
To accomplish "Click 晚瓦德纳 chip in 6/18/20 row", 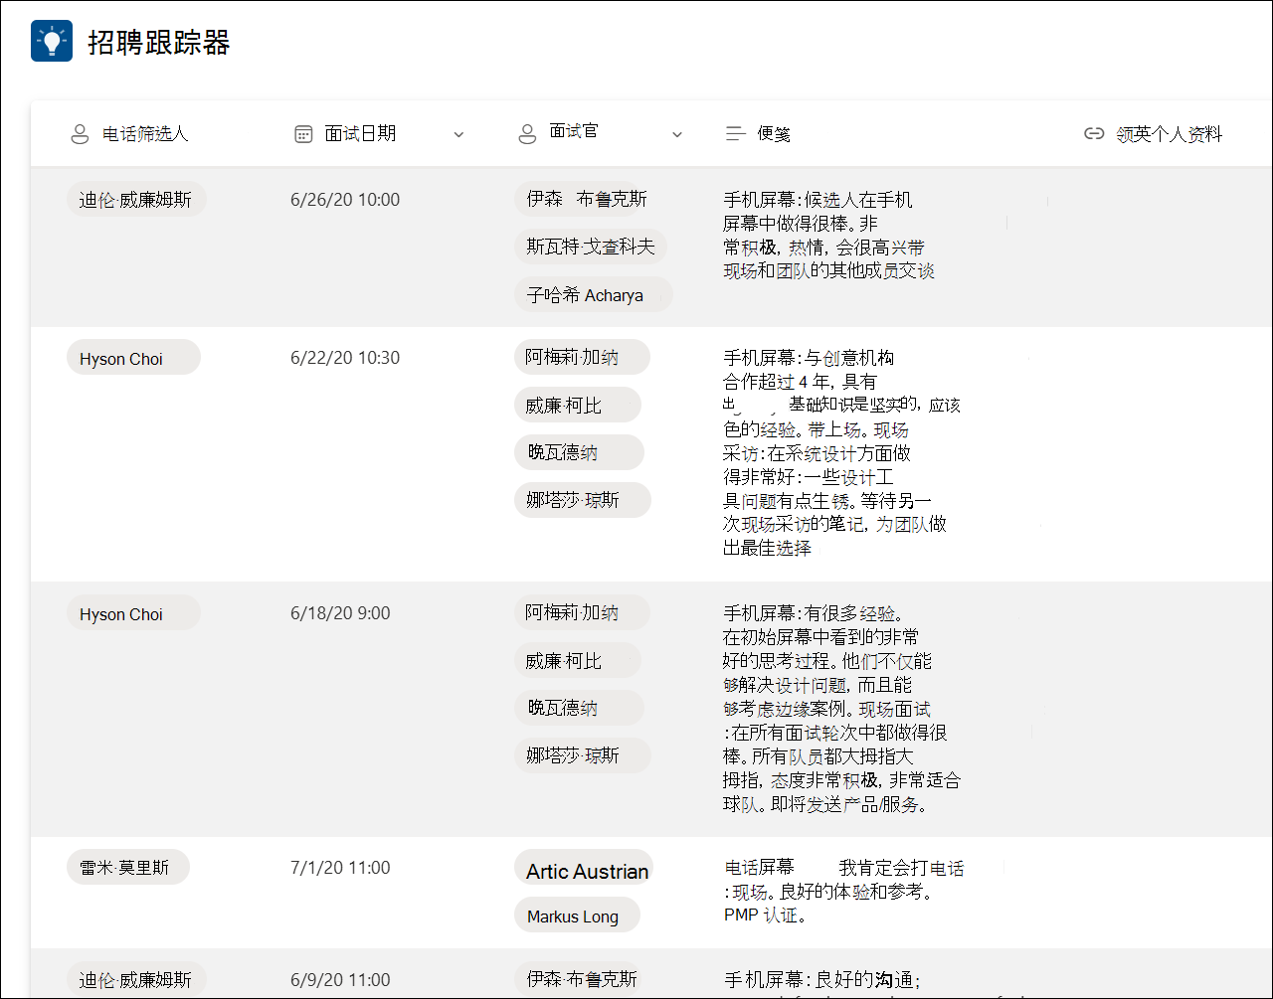I will pyautogui.click(x=579, y=708).
